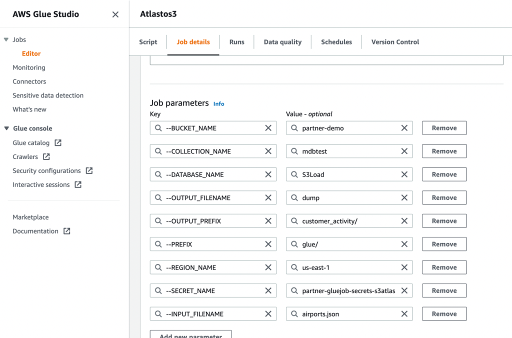This screenshot has height=338, width=512.
Task: Clear the partner-demo value using its X icon
Action: tap(405, 127)
